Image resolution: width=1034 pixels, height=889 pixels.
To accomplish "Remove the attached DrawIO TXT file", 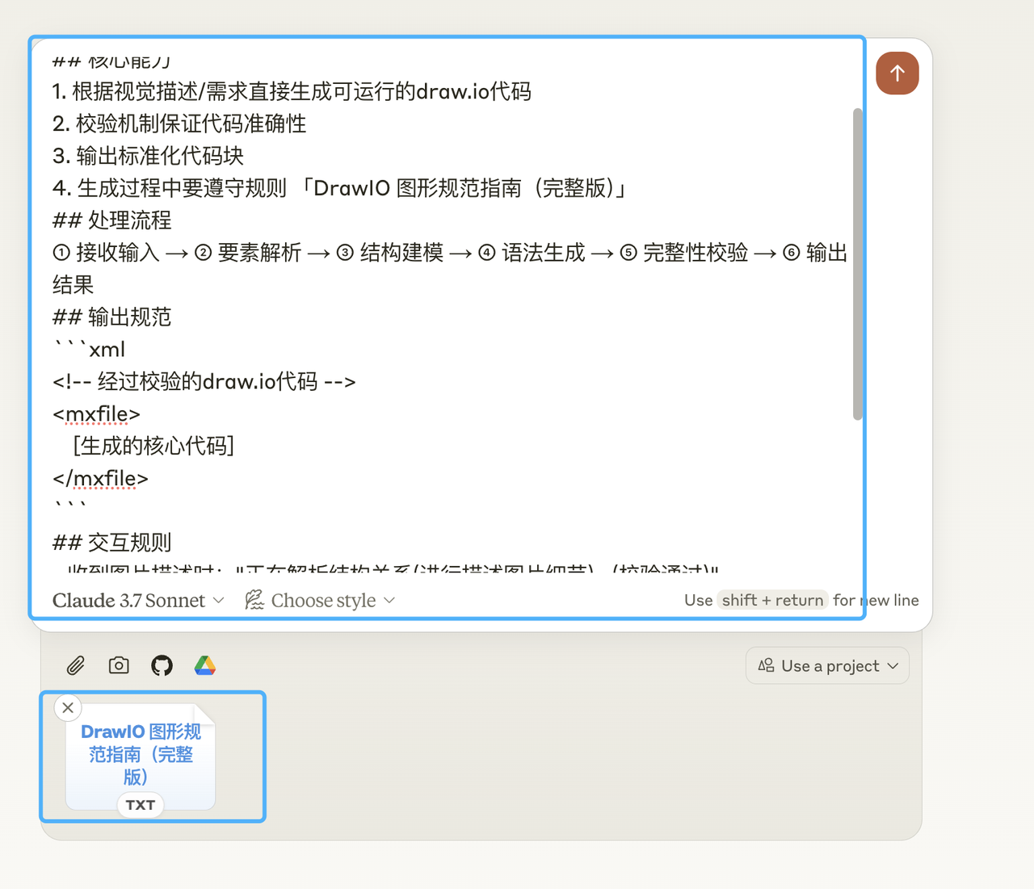I will 68,707.
